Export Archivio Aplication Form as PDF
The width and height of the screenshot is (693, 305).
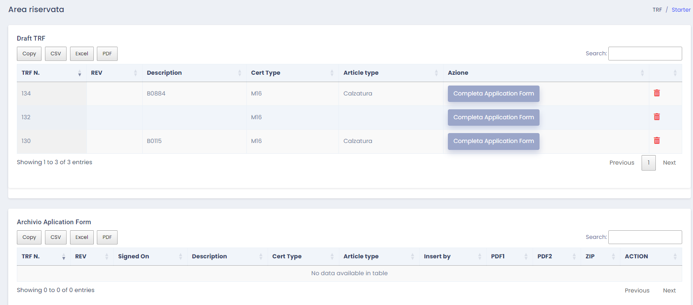(107, 237)
